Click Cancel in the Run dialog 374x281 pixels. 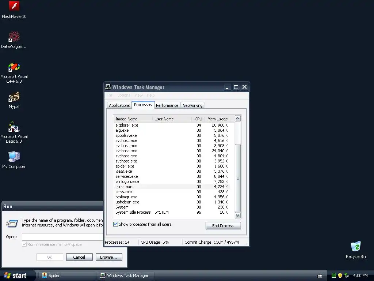pyautogui.click(x=79, y=257)
